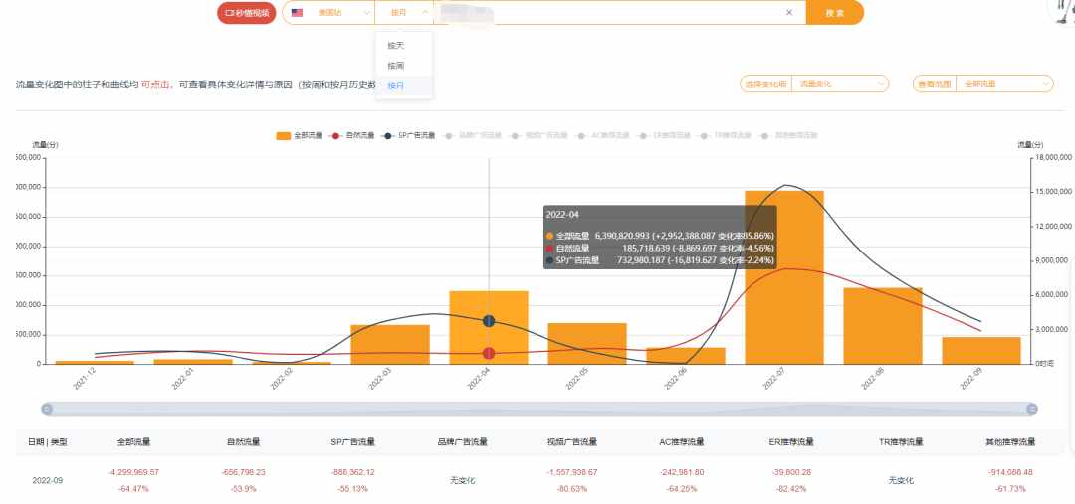Click the ER推荐流量 table column header

791,442
